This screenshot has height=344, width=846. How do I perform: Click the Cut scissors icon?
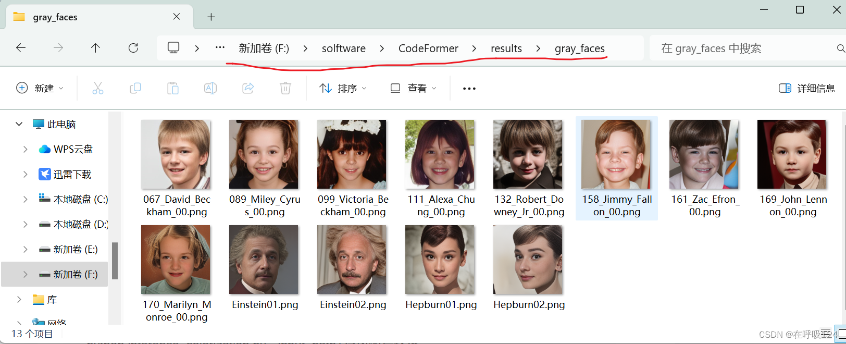98,88
